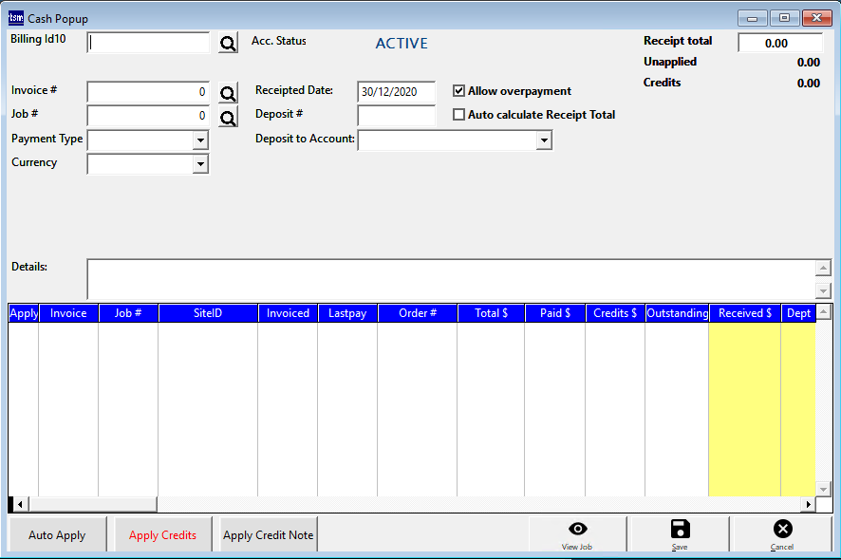Click the horizontal scrollbar right arrow

point(808,504)
